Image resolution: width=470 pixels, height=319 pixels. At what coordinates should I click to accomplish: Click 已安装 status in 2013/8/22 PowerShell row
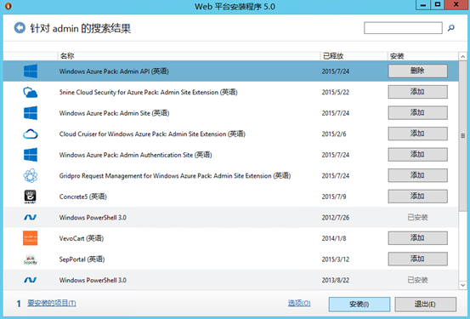(x=417, y=280)
